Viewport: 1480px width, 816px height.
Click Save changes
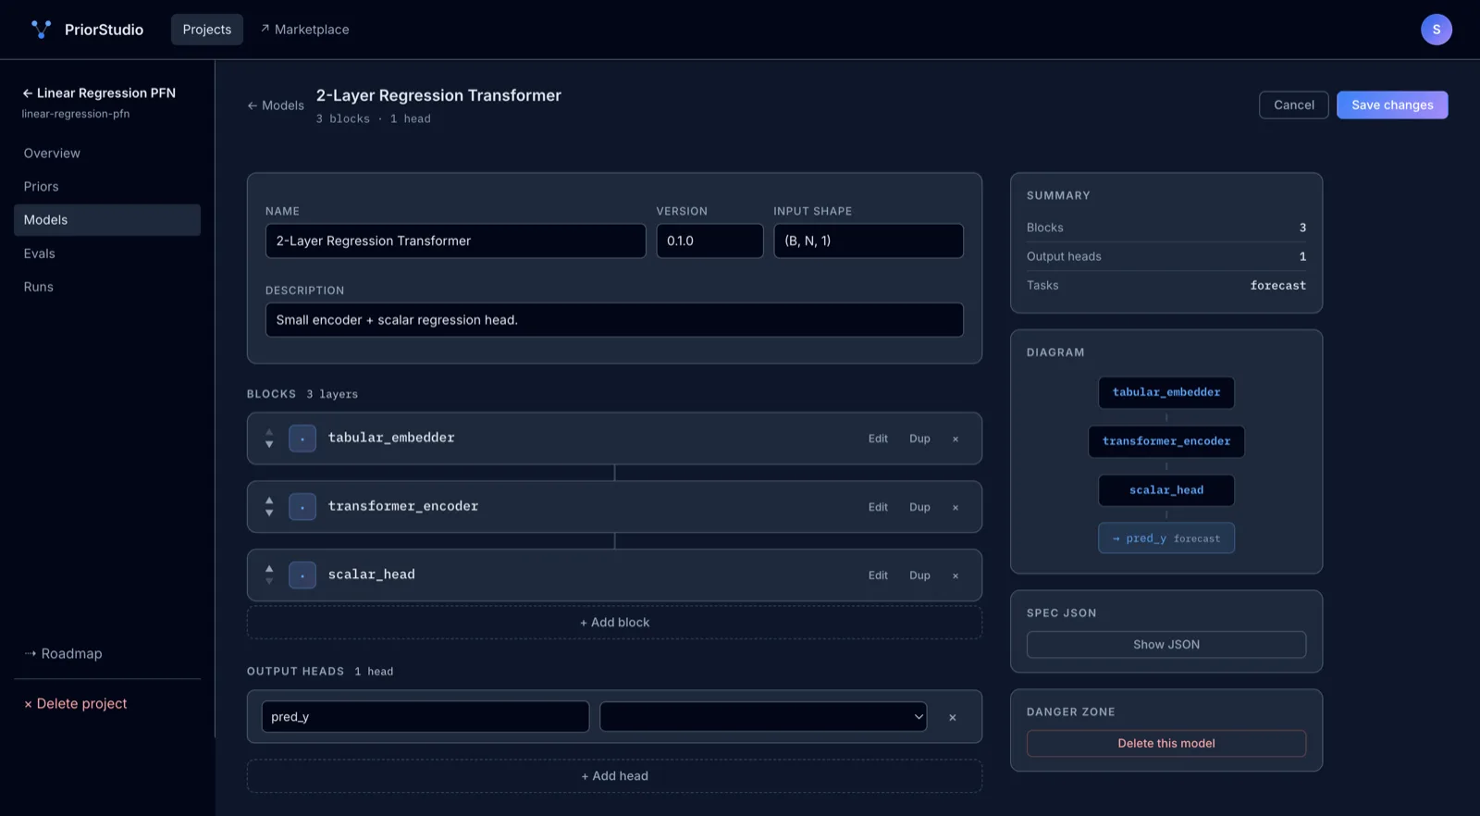tap(1392, 105)
